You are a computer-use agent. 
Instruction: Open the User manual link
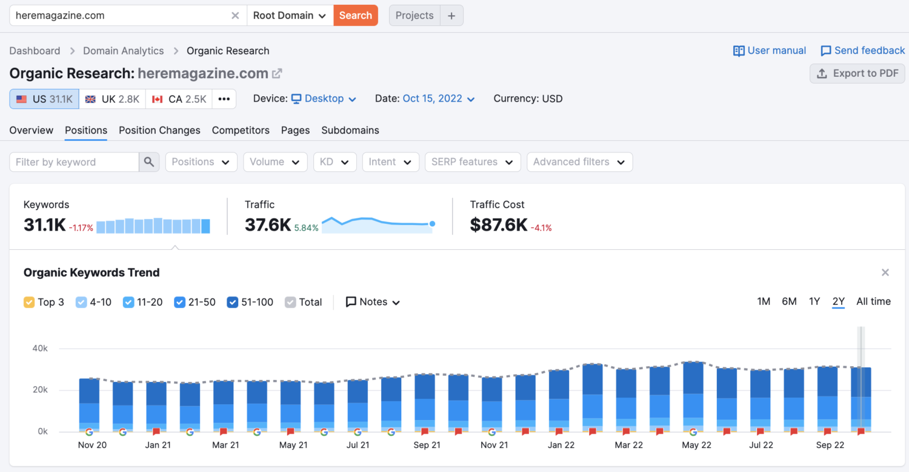770,51
